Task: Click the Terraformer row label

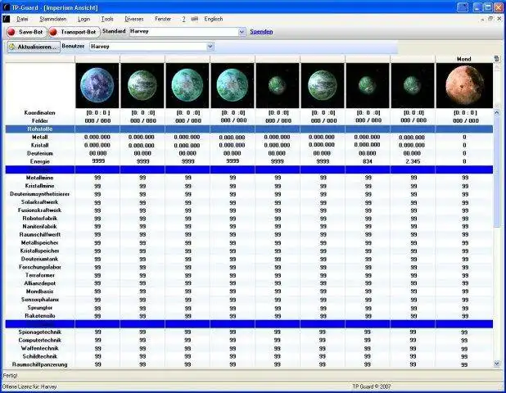Action: point(39,275)
